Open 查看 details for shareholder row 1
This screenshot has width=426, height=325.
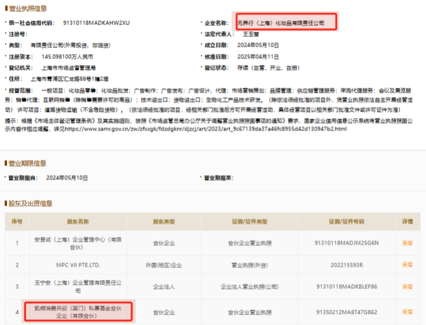click(x=407, y=243)
